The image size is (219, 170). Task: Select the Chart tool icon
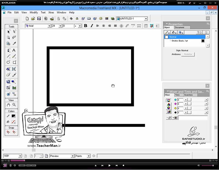pyautogui.click(x=14, y=88)
